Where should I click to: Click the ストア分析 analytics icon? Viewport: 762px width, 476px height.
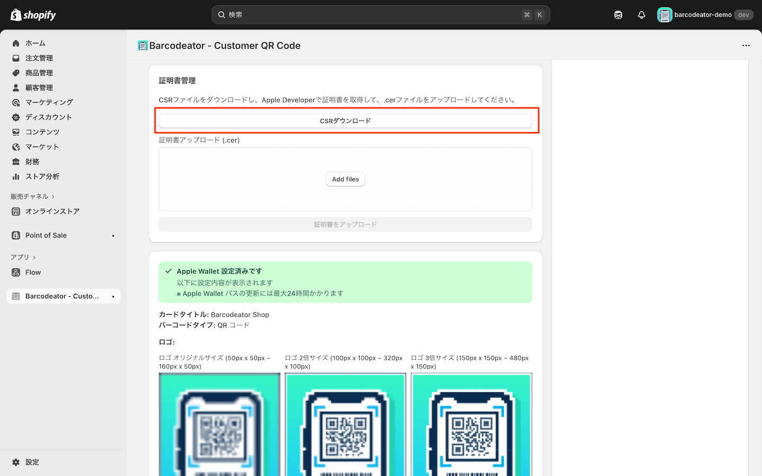tap(15, 176)
